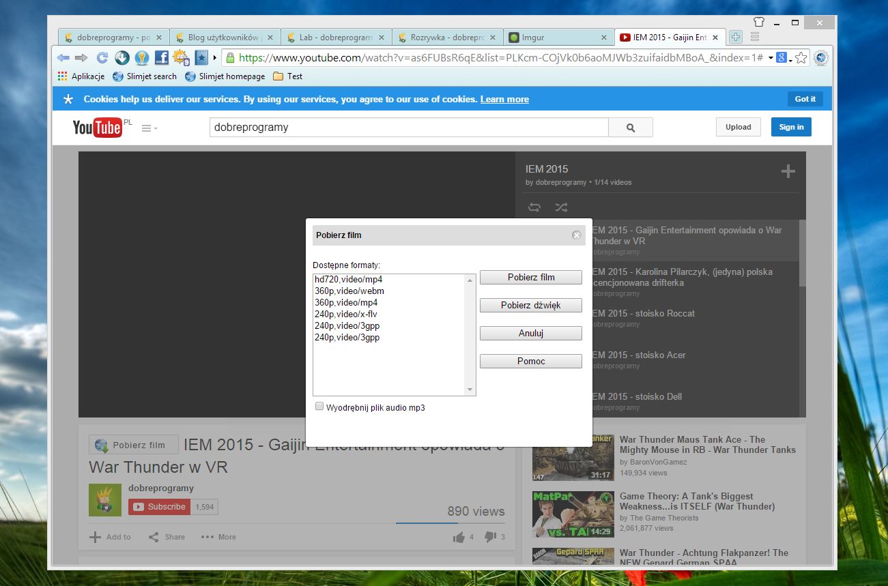The height and width of the screenshot is (586, 888).
Task: Open the address bar dropdown arrow
Action: coord(771,58)
